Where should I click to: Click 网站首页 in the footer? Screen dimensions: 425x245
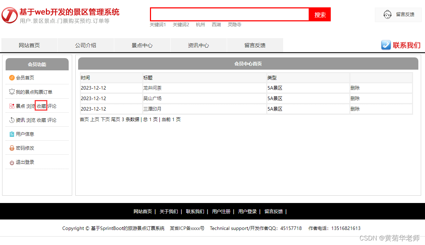(x=143, y=211)
